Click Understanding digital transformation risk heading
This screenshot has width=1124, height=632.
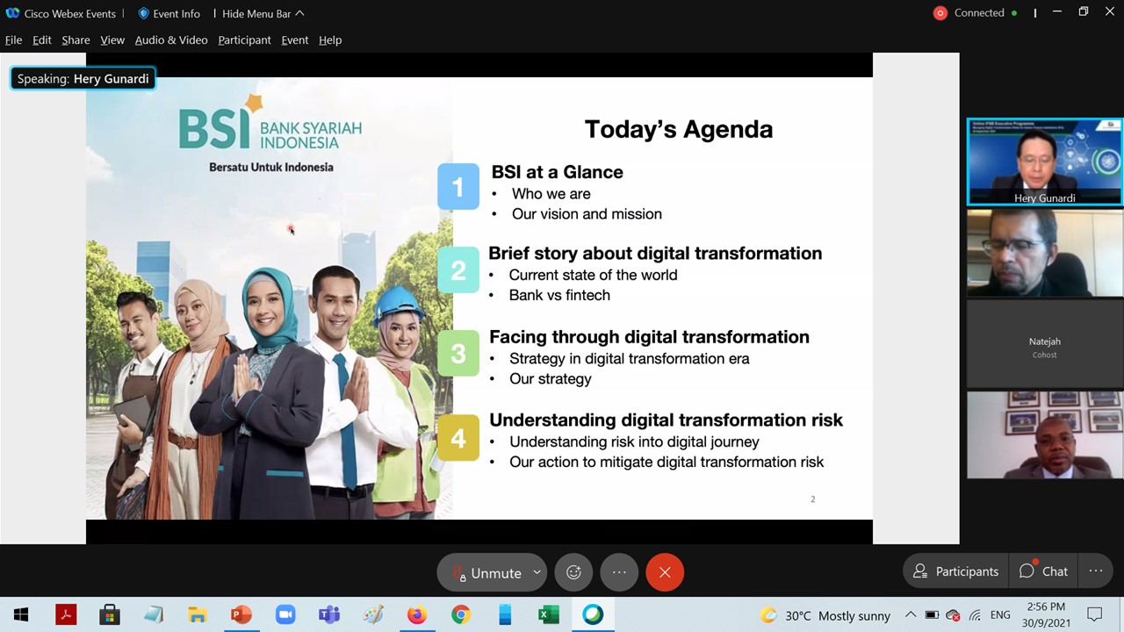coord(666,420)
